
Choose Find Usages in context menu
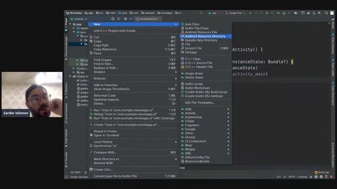pyautogui.click(x=134, y=60)
